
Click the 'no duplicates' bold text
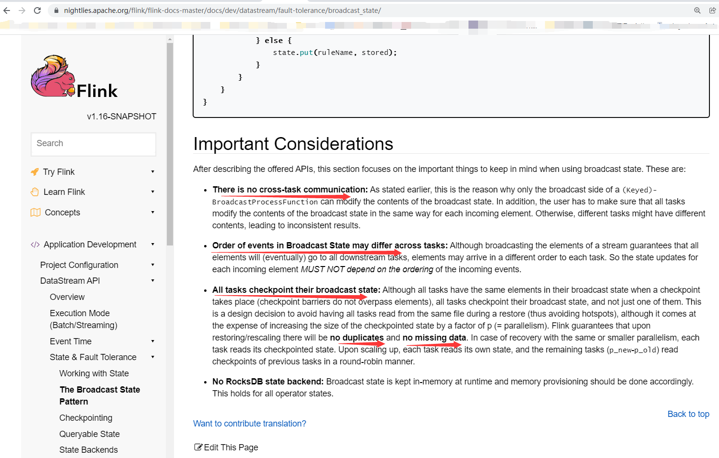point(357,338)
